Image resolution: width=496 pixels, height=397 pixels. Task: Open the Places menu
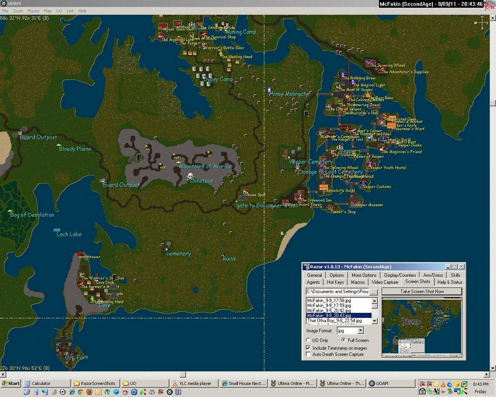[33, 11]
